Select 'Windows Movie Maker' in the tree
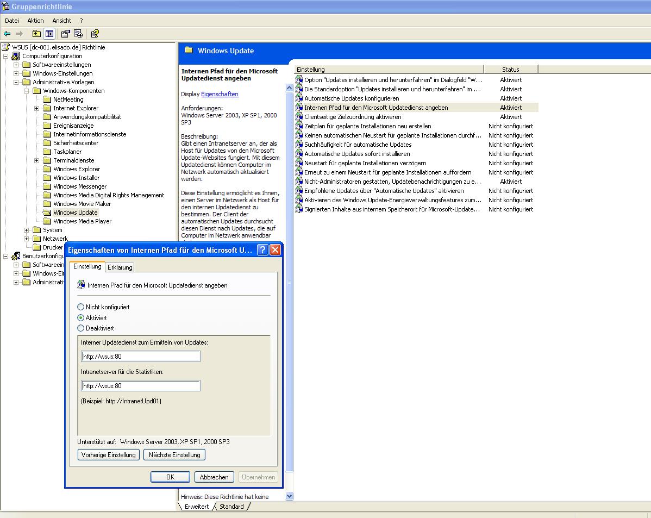 click(x=82, y=203)
